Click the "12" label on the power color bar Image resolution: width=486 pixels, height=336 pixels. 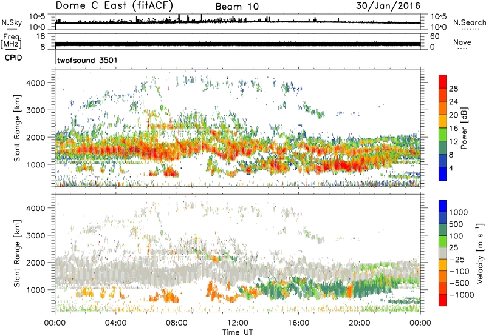pyautogui.click(x=453, y=142)
